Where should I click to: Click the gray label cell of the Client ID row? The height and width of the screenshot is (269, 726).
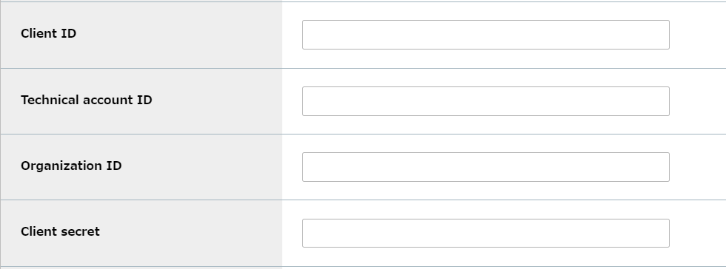point(141,35)
